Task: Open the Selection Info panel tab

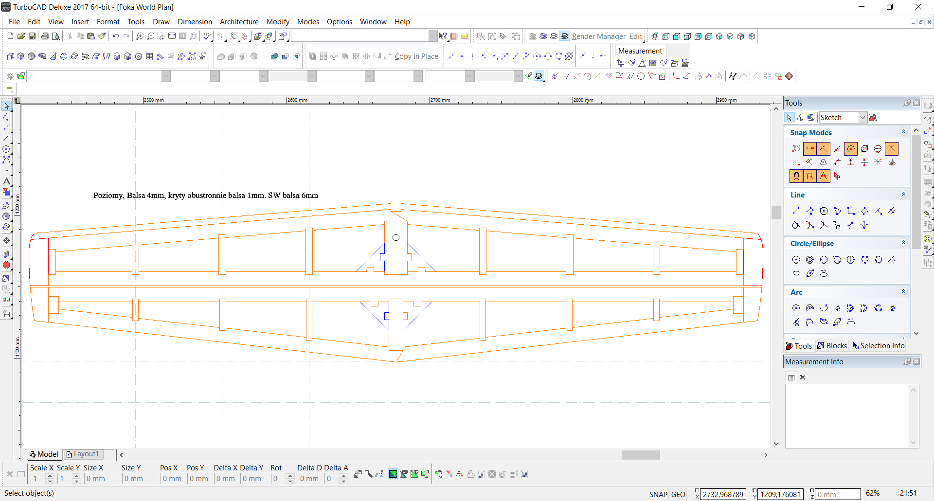Action: 879,346
